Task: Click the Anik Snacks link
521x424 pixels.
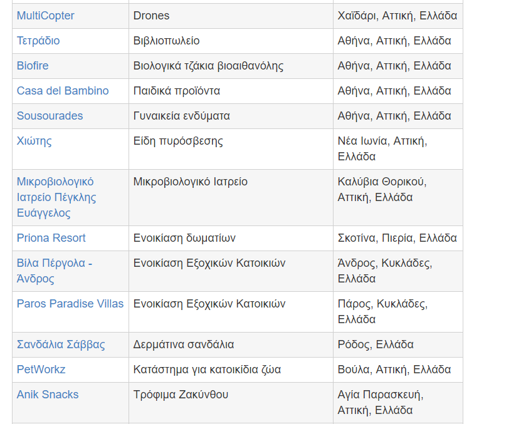Action: pyautogui.click(x=48, y=395)
